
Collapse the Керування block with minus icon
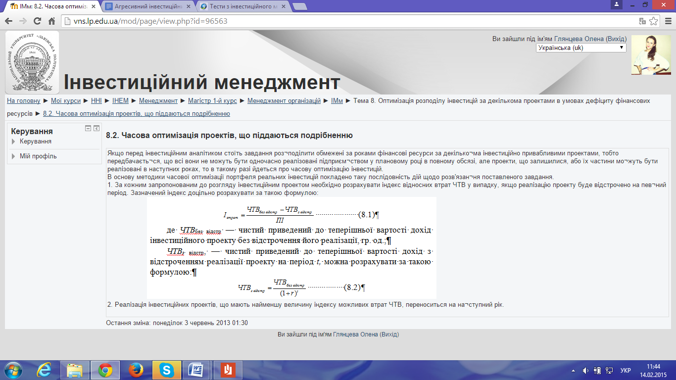pos(88,129)
